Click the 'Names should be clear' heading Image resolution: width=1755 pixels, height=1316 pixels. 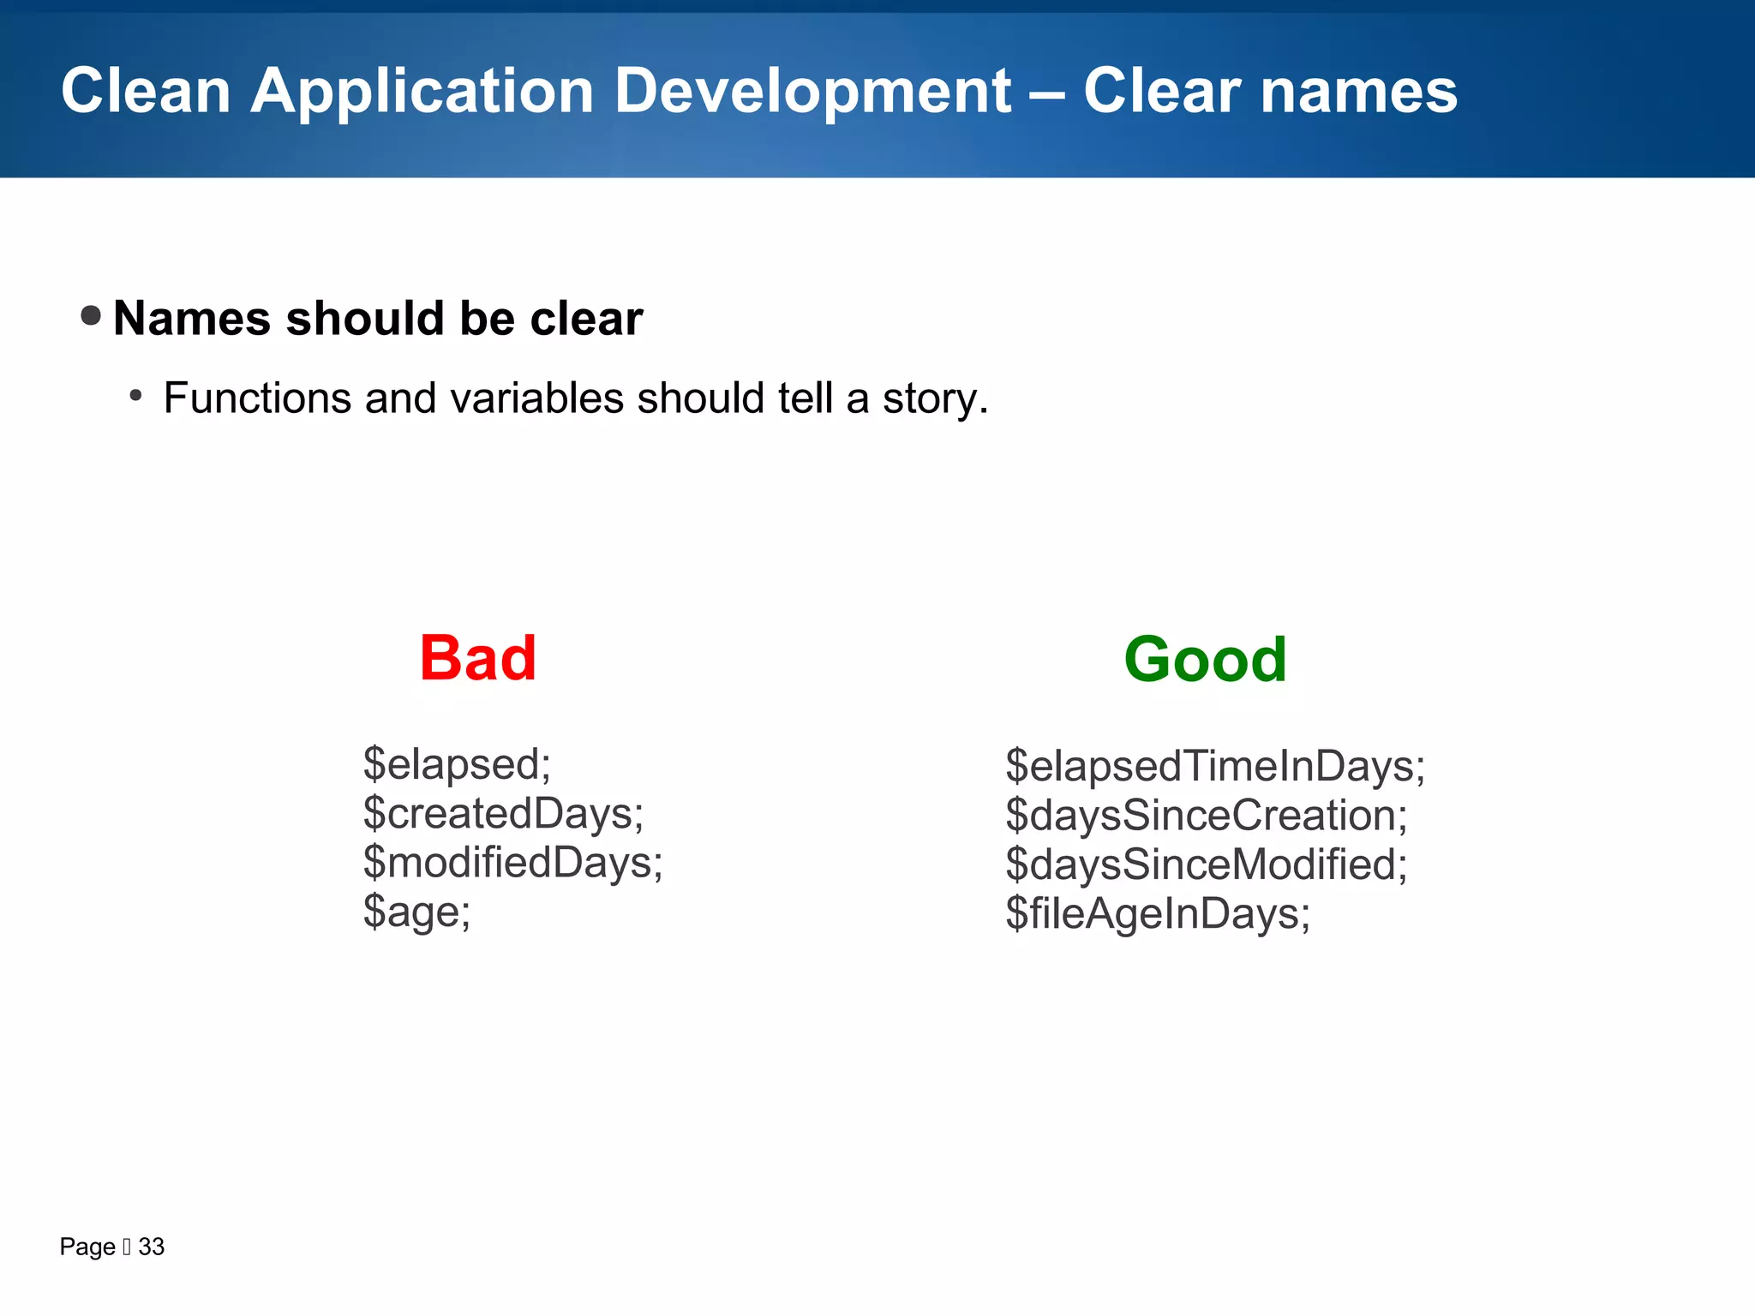[377, 319]
